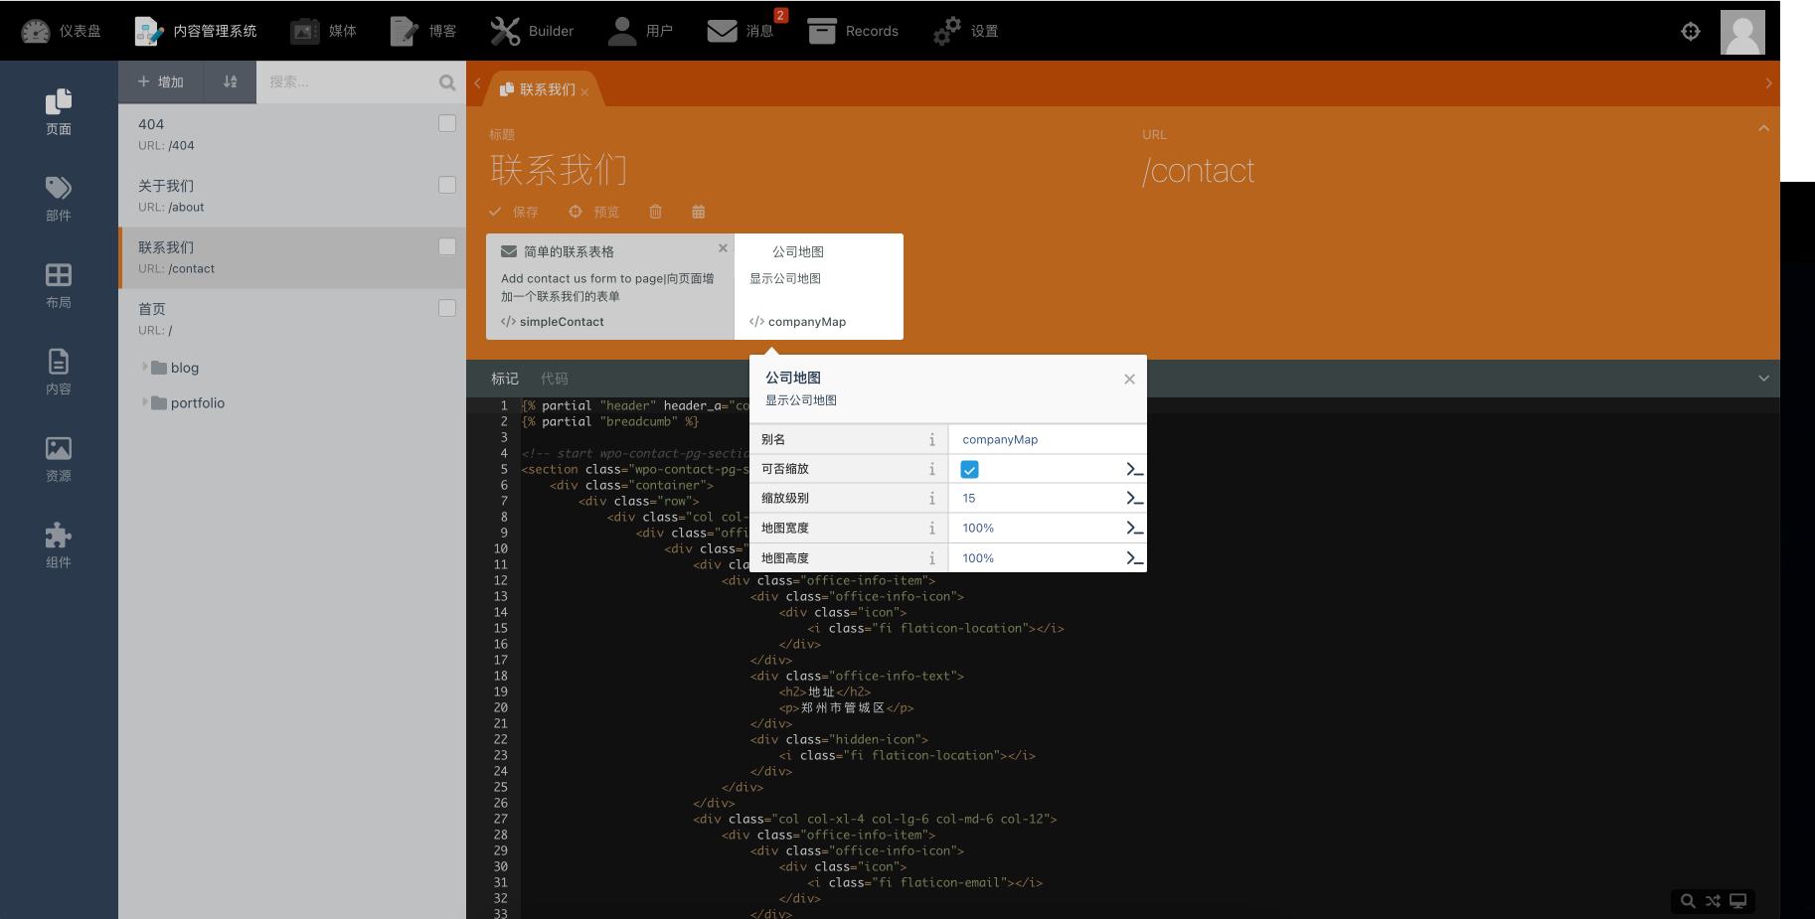Switch to the 代码 tab
1815x919 pixels.
[x=554, y=379]
